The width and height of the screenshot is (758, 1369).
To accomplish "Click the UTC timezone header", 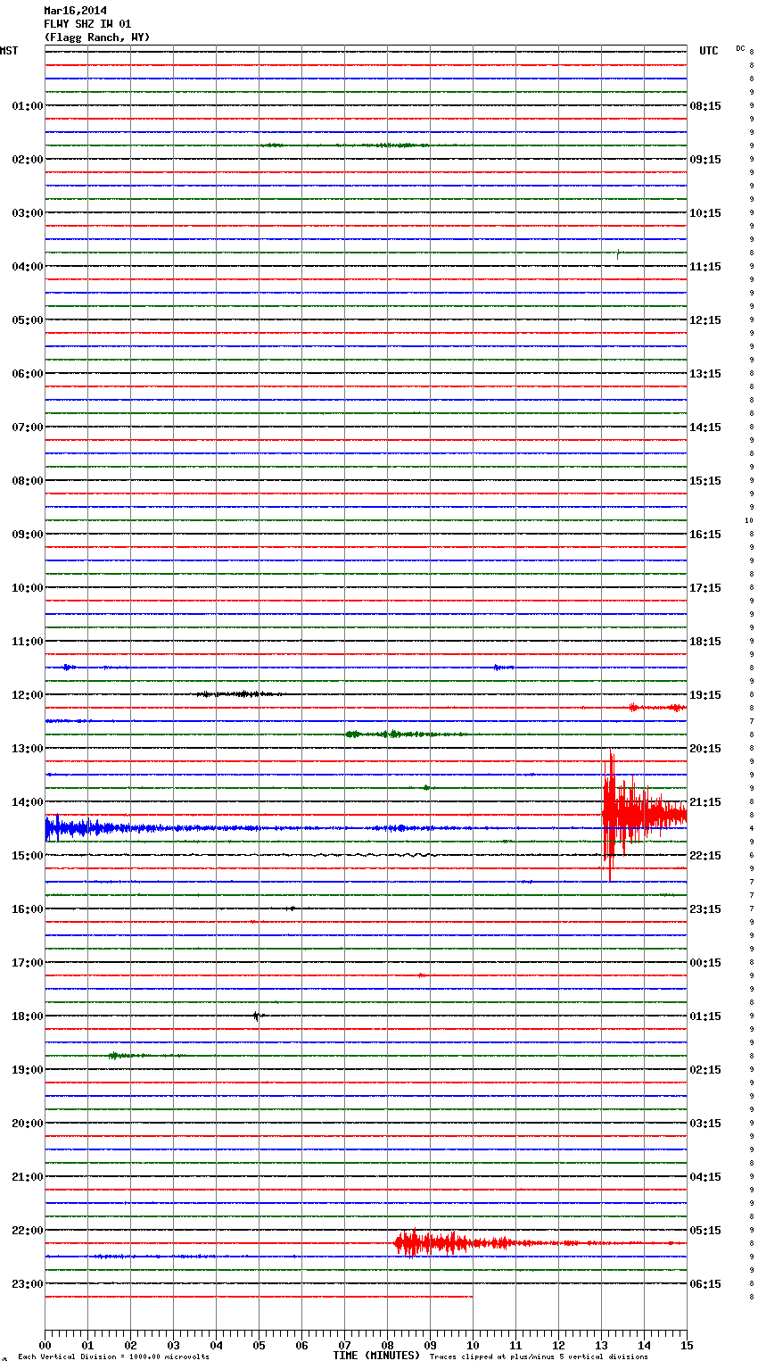I will click(709, 51).
